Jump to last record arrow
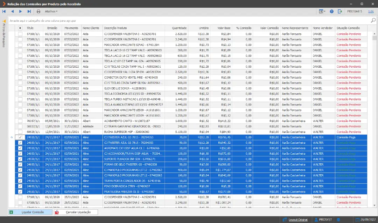 [29, 11]
